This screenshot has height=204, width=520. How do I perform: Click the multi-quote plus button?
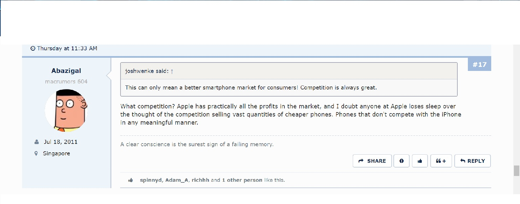click(441, 161)
